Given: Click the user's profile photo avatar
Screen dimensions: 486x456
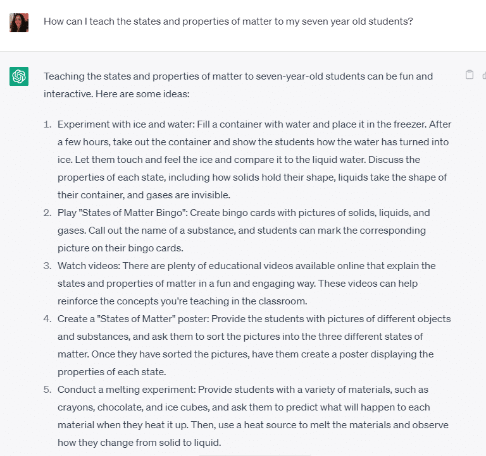Looking at the screenshot, I should [x=19, y=23].
